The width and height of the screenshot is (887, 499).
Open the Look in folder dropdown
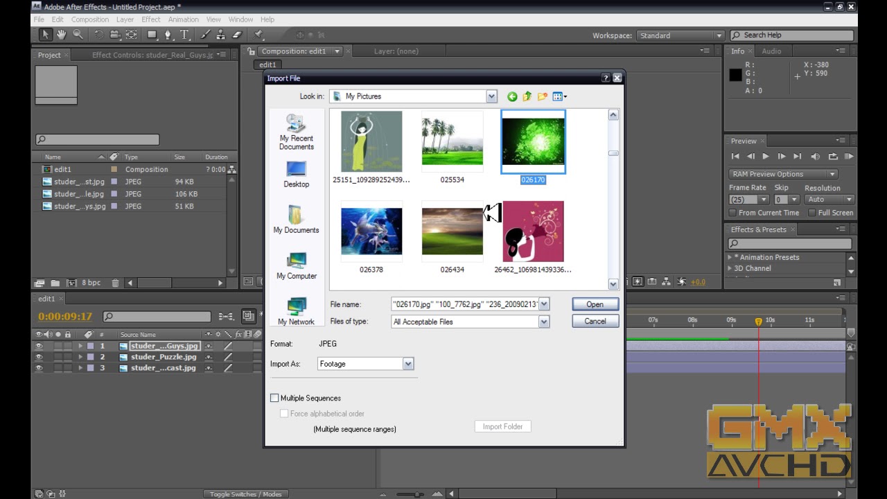click(491, 96)
